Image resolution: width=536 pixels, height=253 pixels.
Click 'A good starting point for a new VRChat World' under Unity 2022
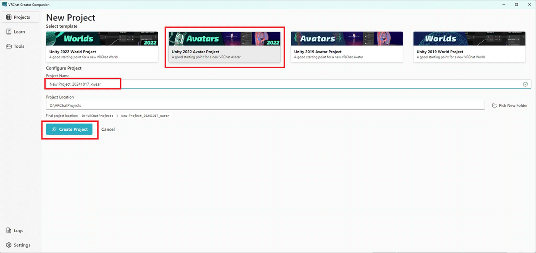(x=84, y=57)
